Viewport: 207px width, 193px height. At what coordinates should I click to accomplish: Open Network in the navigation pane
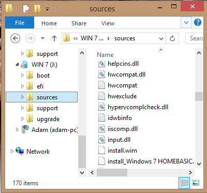click(38, 152)
